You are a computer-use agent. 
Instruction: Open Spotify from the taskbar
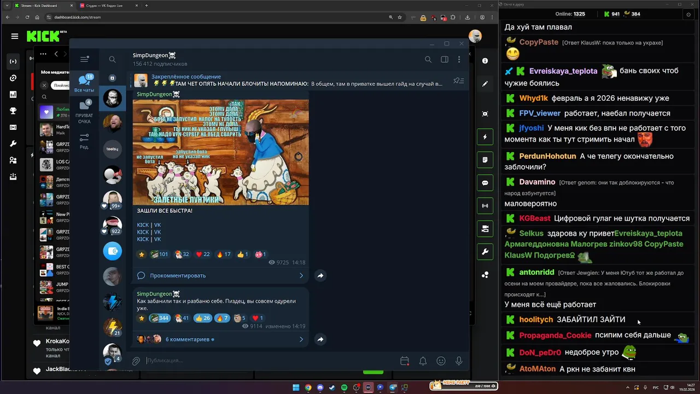click(344, 387)
